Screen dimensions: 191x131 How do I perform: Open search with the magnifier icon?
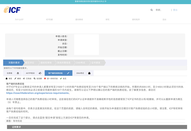click(152, 10)
